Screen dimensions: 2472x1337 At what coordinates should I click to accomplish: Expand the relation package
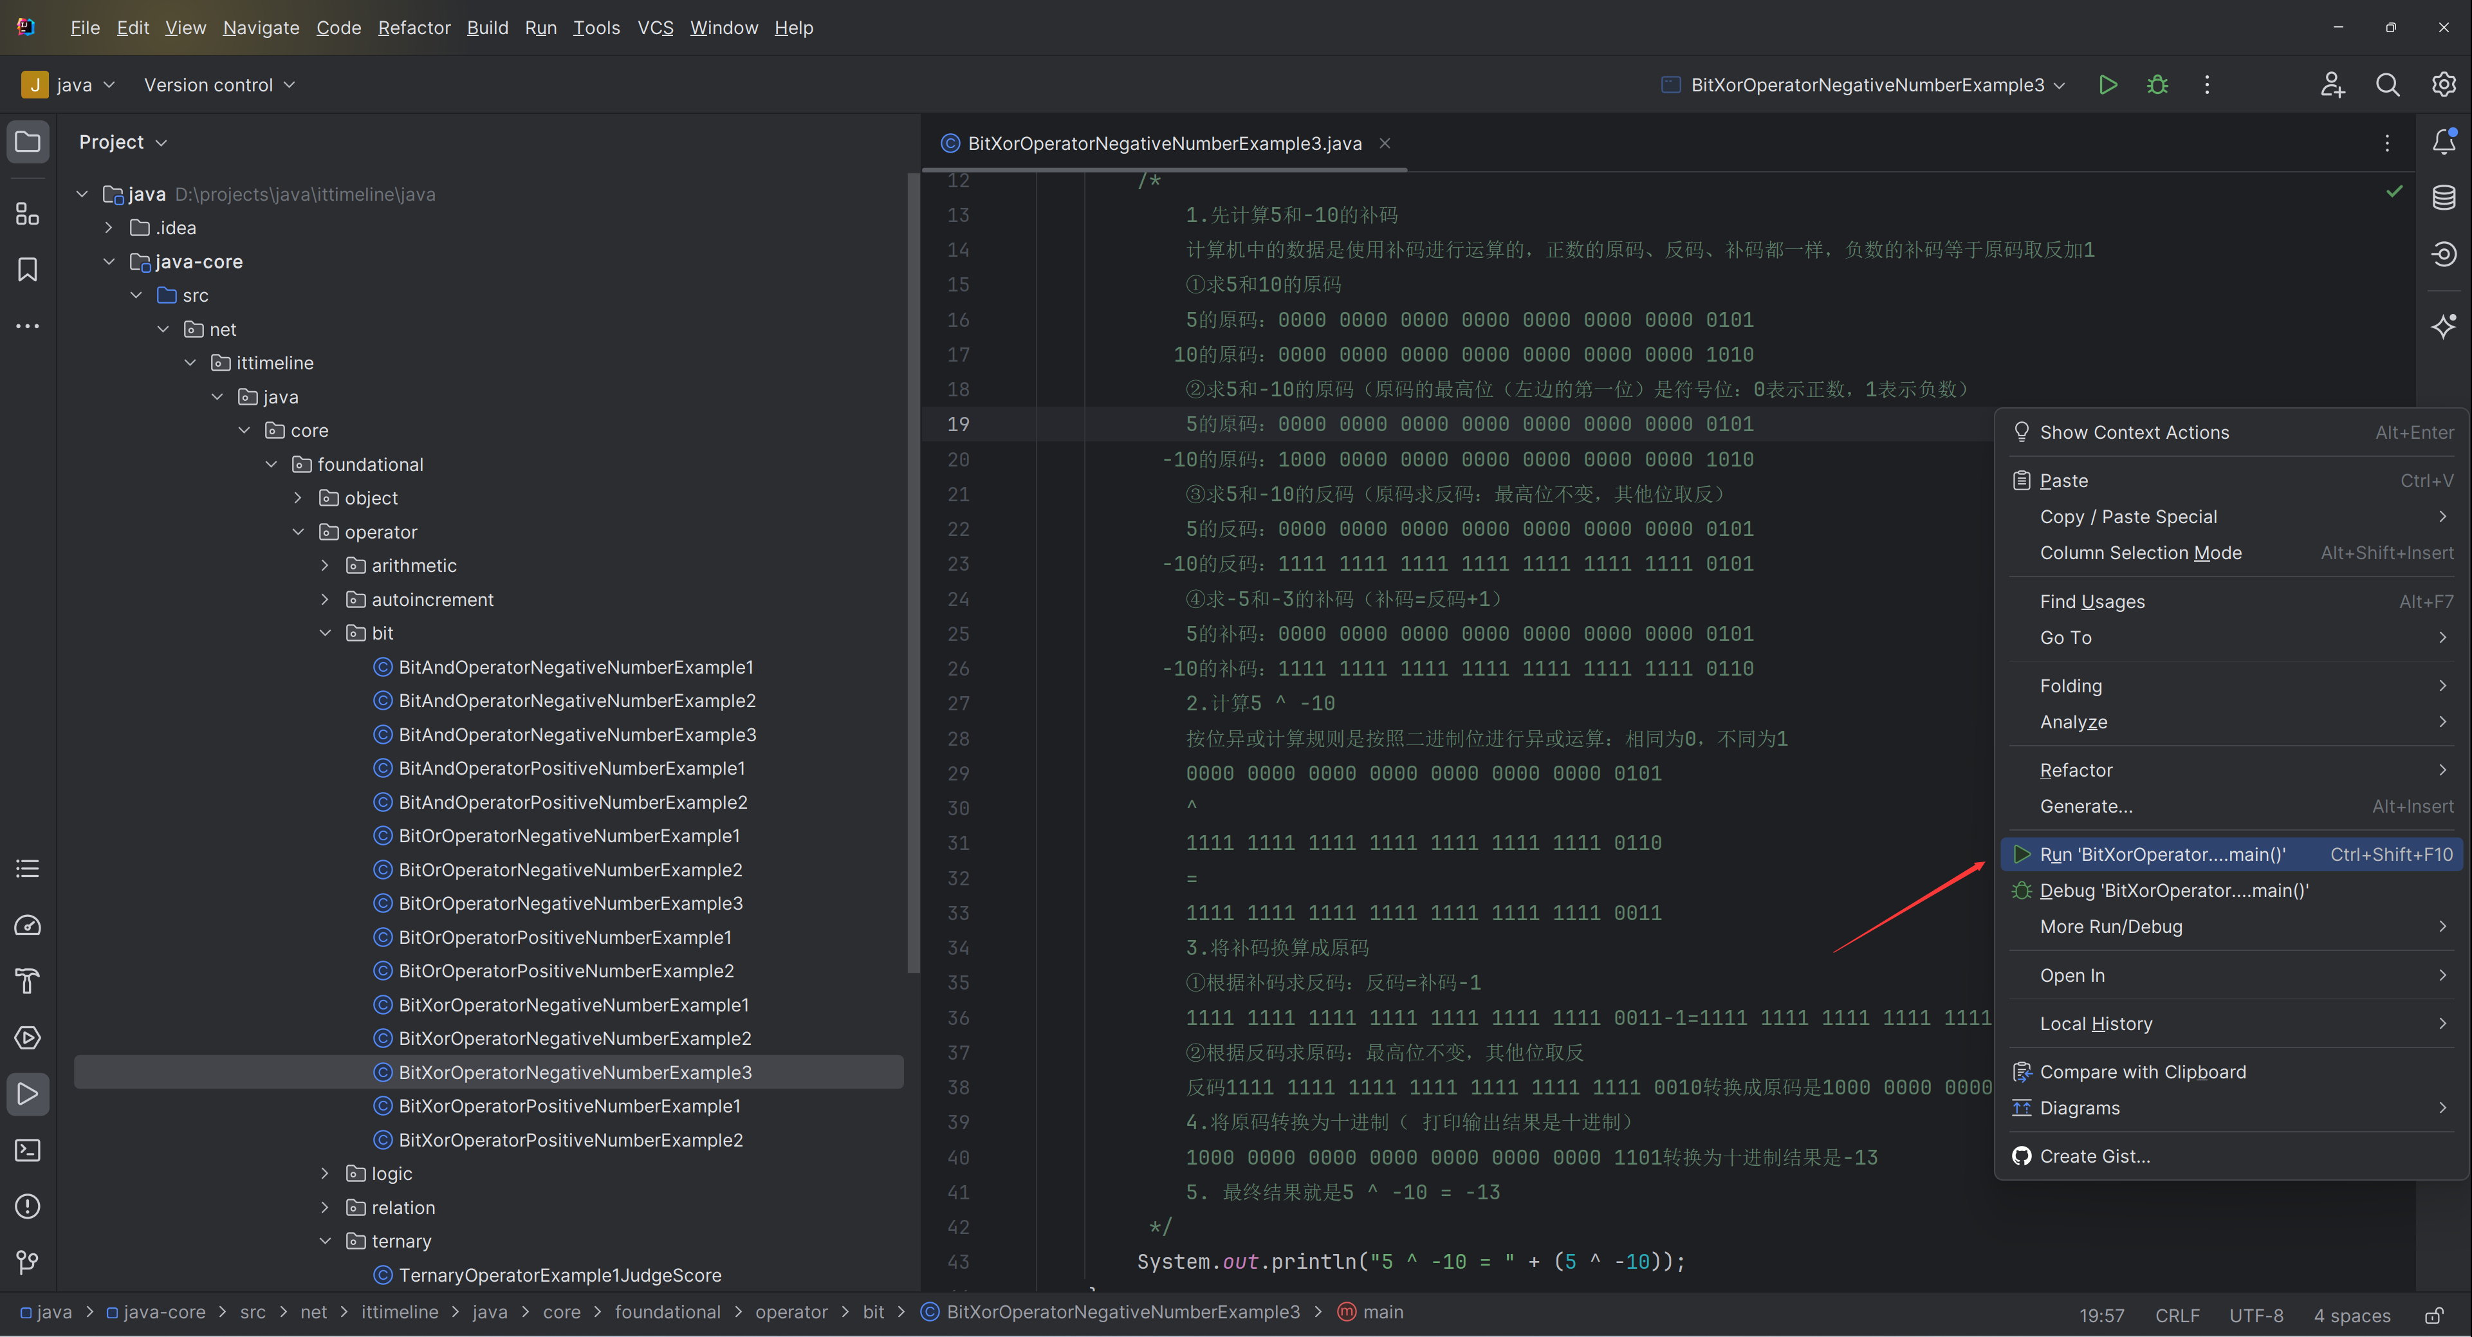tap(324, 1206)
